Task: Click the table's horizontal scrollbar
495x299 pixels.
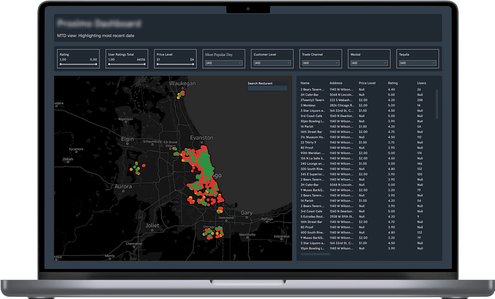Action: [315, 254]
